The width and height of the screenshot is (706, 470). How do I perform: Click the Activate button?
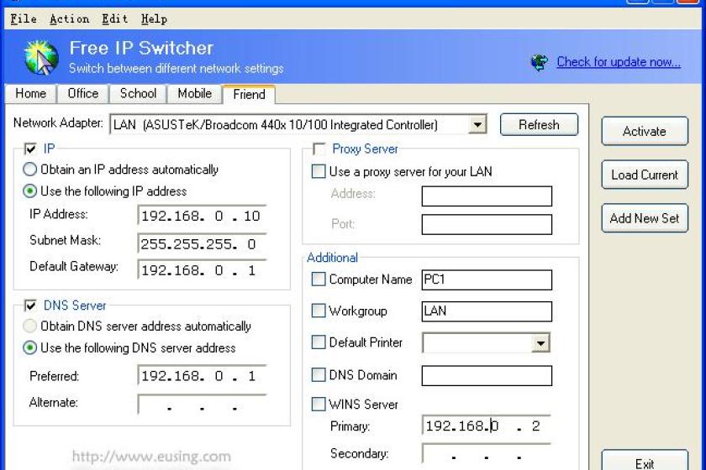tap(645, 131)
